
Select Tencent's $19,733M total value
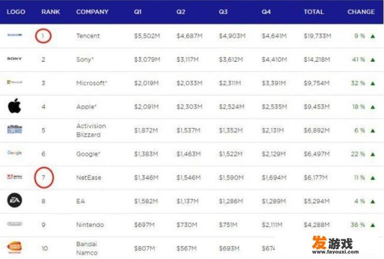tap(317, 36)
